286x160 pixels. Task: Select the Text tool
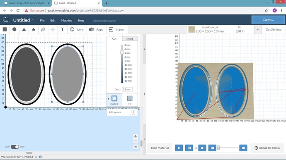click(62, 29)
